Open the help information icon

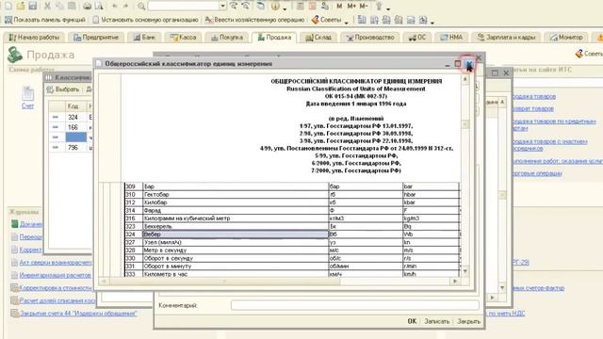click(x=275, y=6)
